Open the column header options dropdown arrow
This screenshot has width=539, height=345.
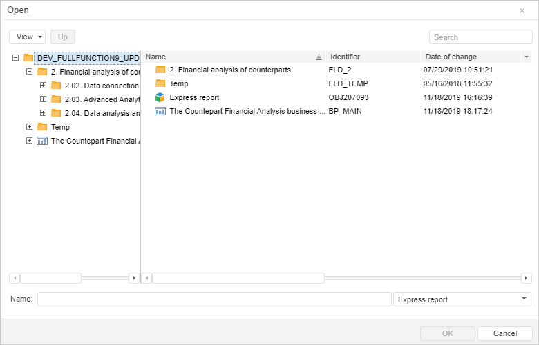tap(527, 57)
